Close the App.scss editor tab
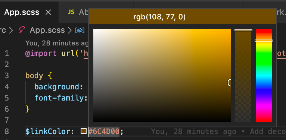 [x=48, y=12]
